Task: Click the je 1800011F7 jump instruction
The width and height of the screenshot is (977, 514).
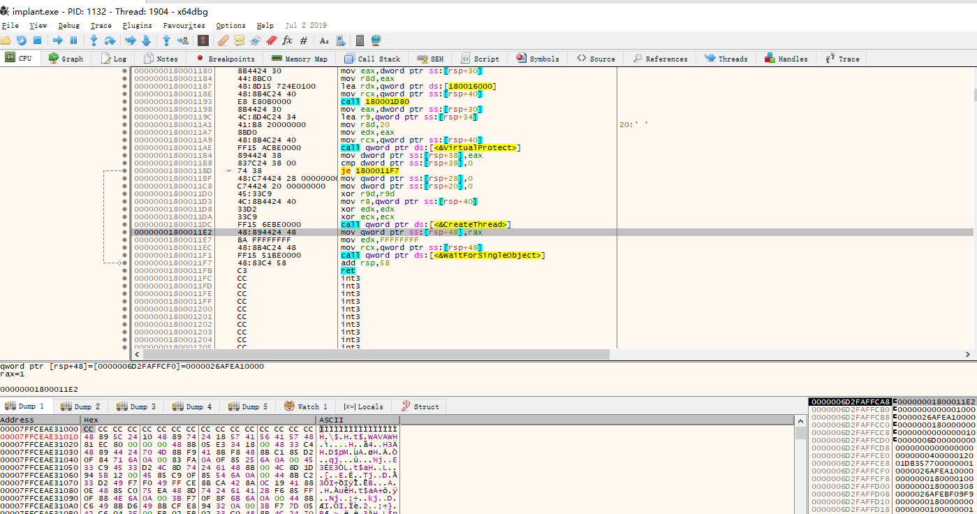Action: pyautogui.click(x=370, y=171)
